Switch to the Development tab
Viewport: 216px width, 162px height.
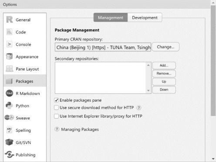tap(145, 17)
